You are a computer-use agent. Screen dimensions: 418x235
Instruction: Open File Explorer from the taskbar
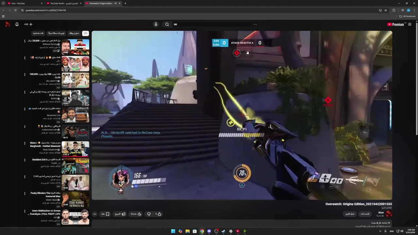(187, 231)
